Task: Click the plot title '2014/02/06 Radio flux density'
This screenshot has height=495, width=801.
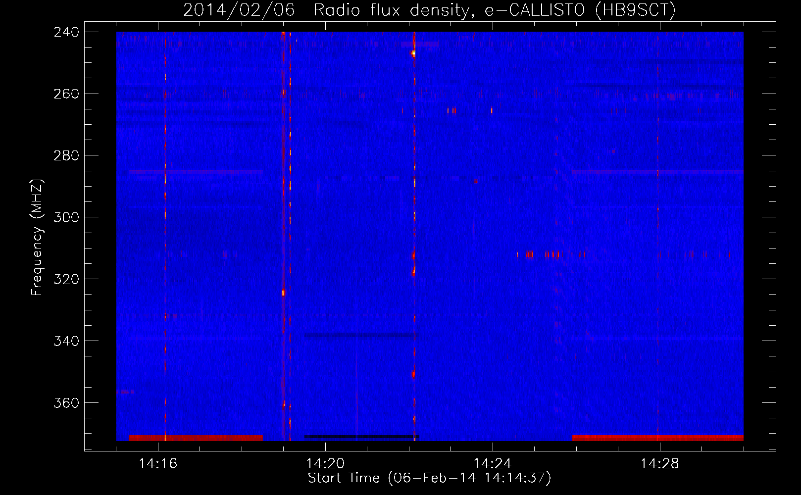Action: 429,10
